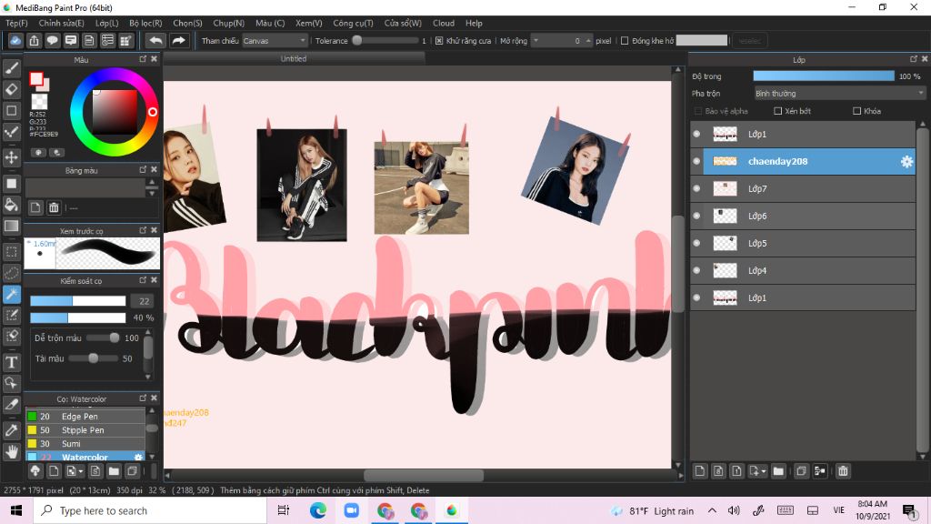This screenshot has height=524, width=931.
Task: Show hidden system tray icons chevron
Action: (x=712, y=510)
